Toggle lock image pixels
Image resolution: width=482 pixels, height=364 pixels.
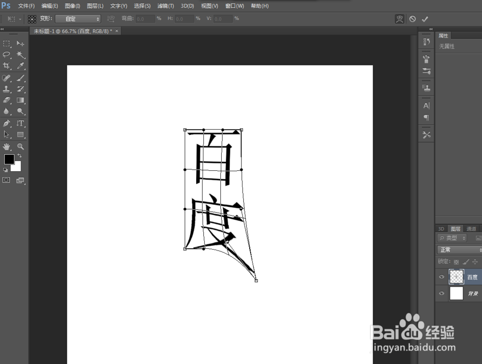(466, 262)
